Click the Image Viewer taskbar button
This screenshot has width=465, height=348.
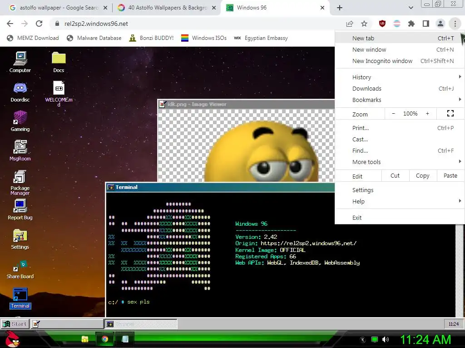coord(67,324)
